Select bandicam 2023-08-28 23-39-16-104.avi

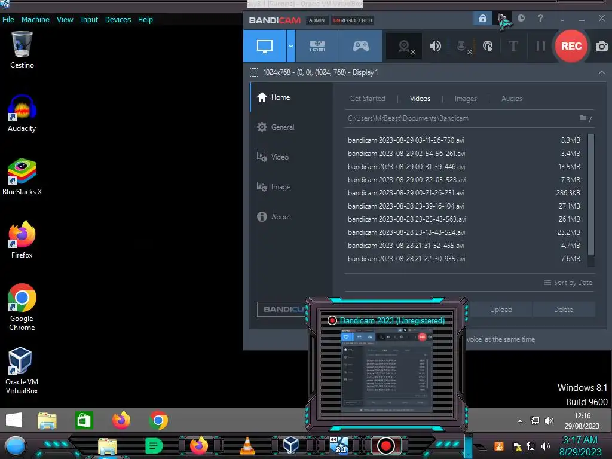[464, 206]
